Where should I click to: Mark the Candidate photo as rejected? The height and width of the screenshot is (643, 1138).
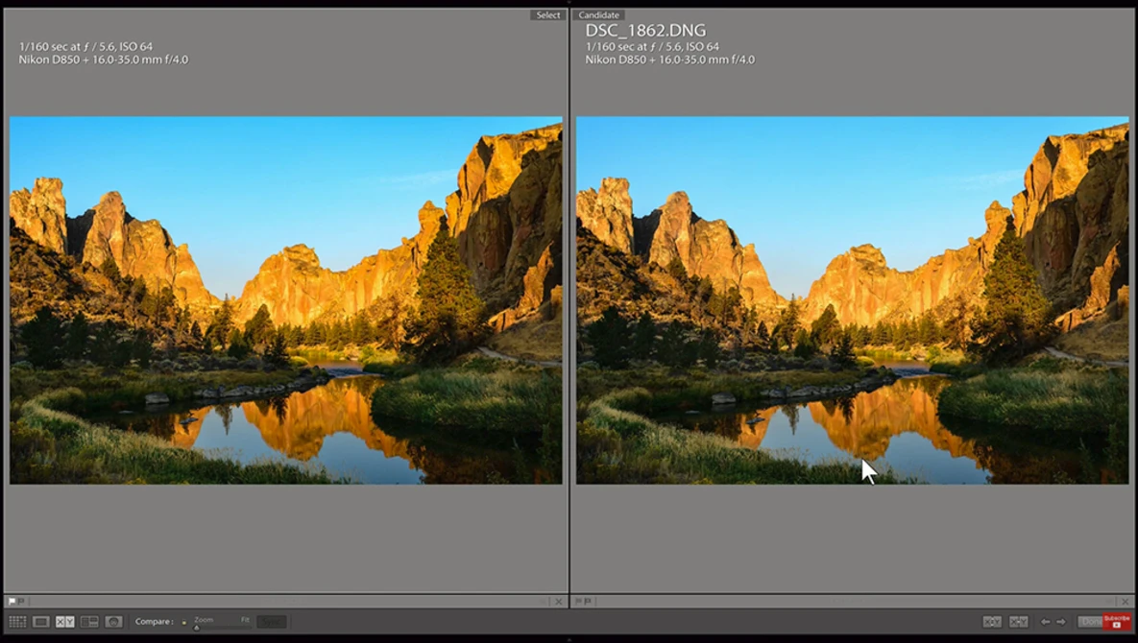(x=588, y=601)
